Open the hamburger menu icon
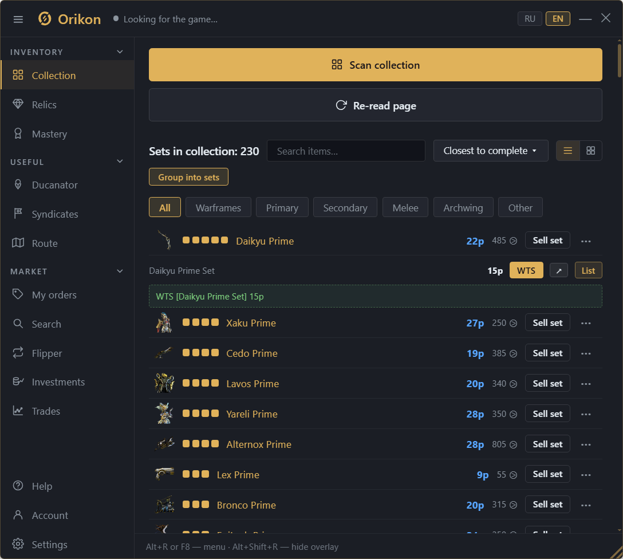The width and height of the screenshot is (623, 559). [x=18, y=19]
